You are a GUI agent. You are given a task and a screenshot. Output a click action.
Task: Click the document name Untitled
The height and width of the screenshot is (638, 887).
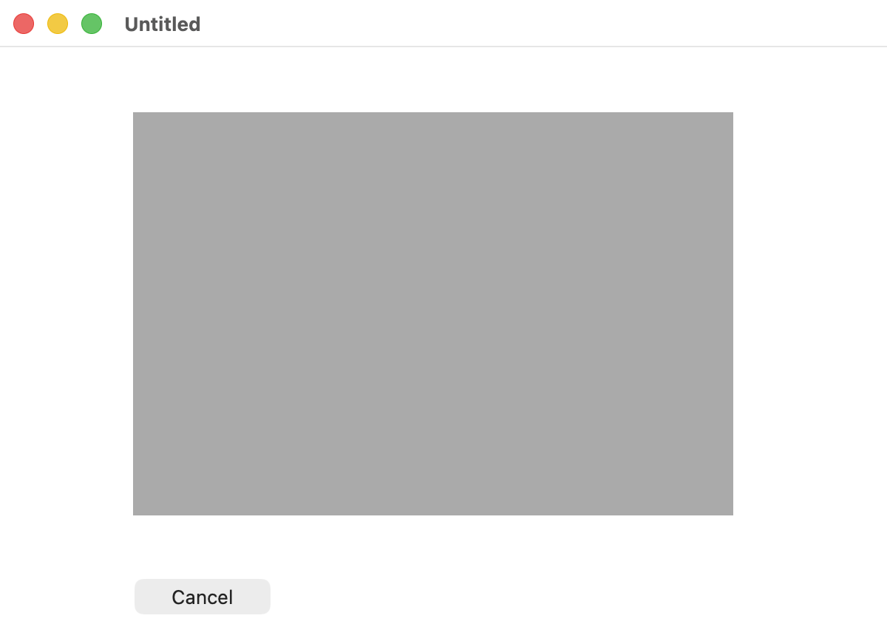(x=163, y=24)
